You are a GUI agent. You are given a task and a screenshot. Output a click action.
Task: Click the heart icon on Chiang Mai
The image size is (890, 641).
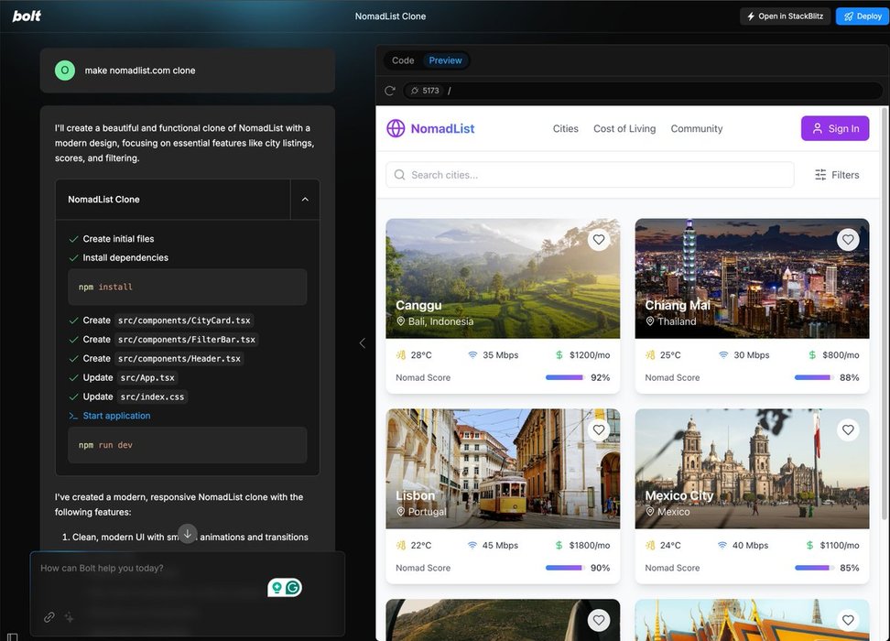tap(848, 240)
